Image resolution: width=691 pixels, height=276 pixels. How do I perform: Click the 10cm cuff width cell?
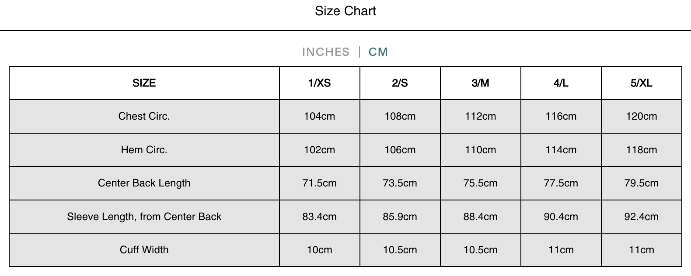click(319, 250)
